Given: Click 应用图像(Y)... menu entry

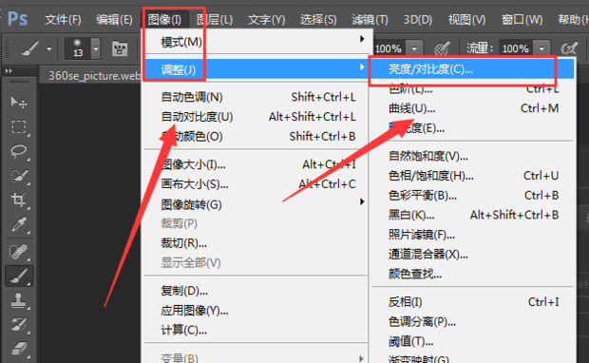Looking at the screenshot, I should [256, 311].
